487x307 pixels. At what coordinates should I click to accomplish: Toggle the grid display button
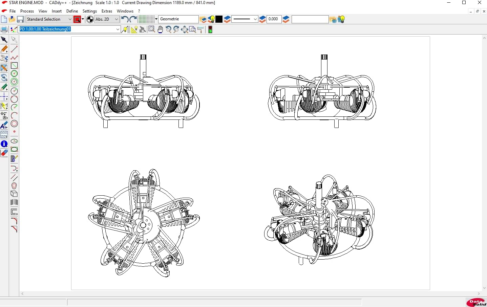(x=146, y=19)
